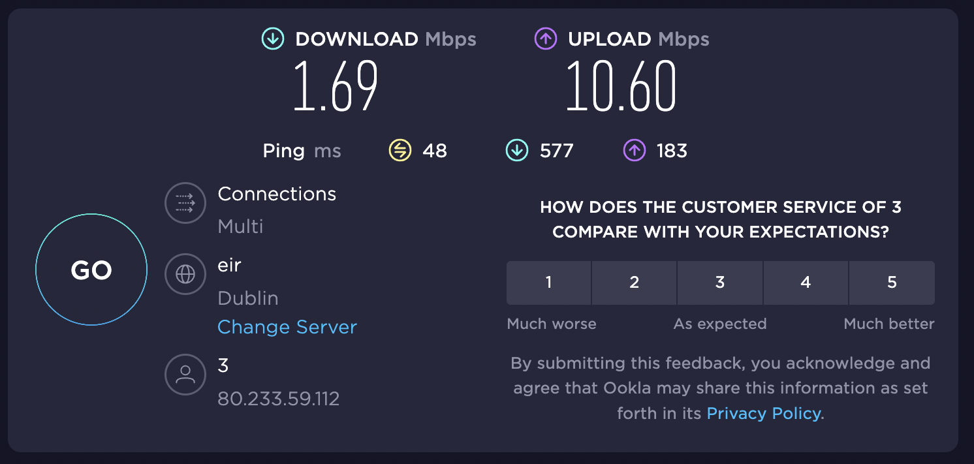Choose rating 5 Much better
974x464 pixels.
click(x=892, y=283)
